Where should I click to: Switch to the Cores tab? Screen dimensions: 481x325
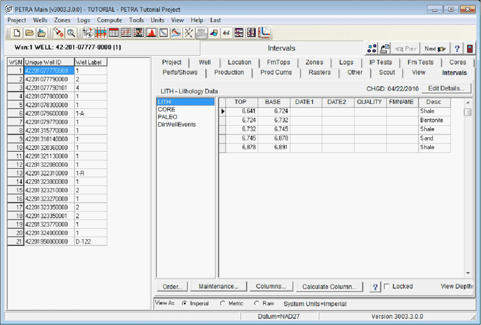pyautogui.click(x=458, y=62)
